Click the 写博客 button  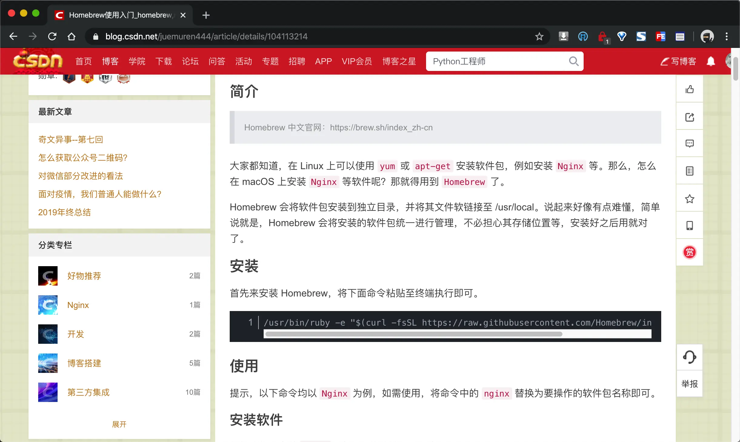click(678, 61)
